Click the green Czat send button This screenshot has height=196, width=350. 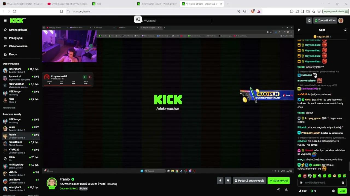(342, 191)
